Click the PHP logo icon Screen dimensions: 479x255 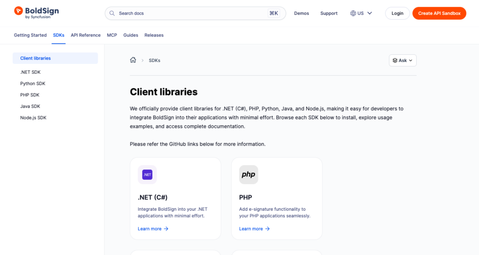click(249, 175)
